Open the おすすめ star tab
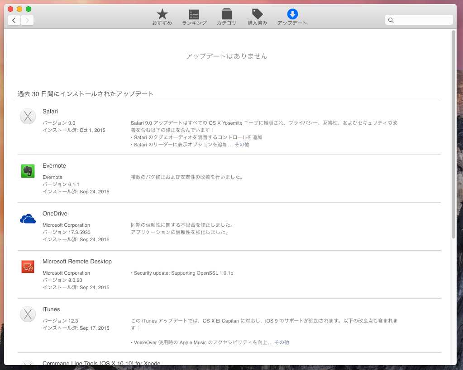Viewport: 463px width, 370px height. pyautogui.click(x=162, y=17)
